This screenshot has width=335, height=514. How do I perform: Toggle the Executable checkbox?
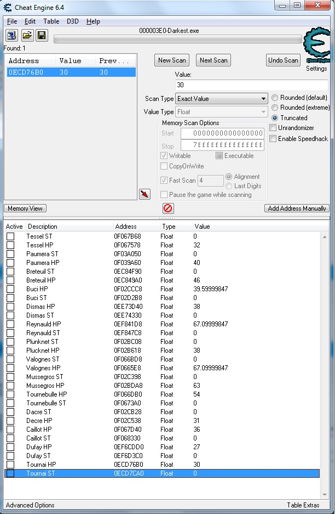tap(235, 156)
